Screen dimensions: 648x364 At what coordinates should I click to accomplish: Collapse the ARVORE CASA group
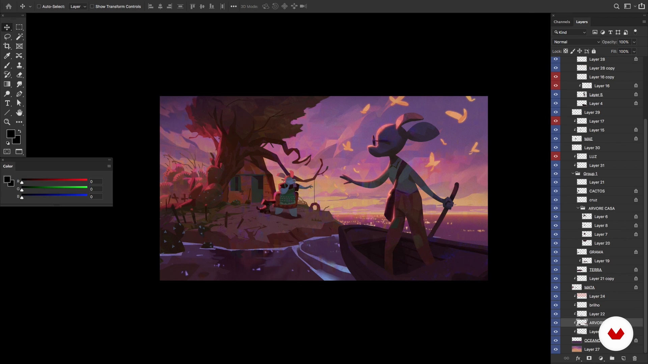click(578, 208)
